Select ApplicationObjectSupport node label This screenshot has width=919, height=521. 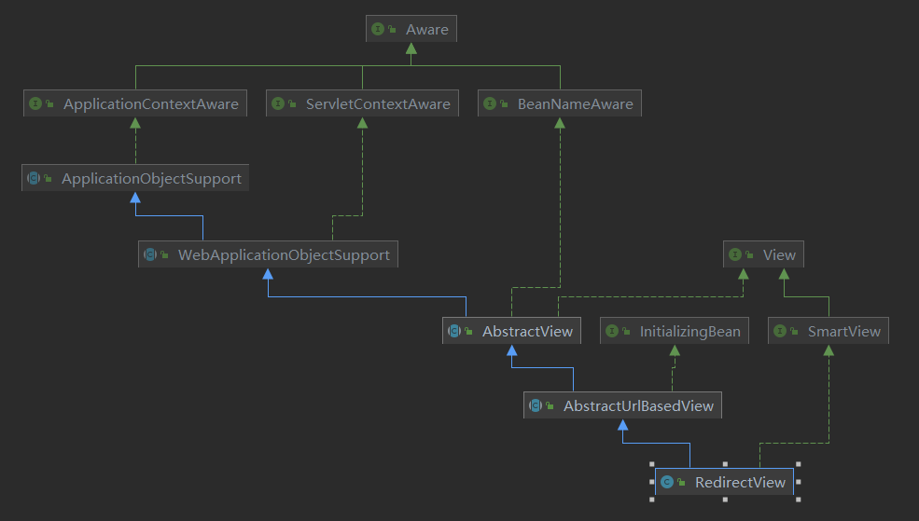[151, 179]
